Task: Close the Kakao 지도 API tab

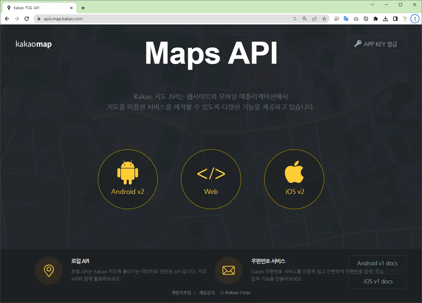Action: [71, 8]
